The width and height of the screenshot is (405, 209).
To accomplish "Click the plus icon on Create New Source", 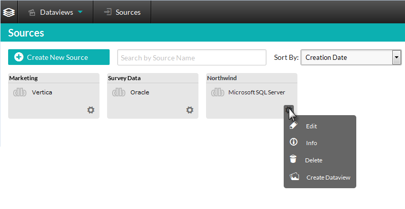I will (19, 57).
